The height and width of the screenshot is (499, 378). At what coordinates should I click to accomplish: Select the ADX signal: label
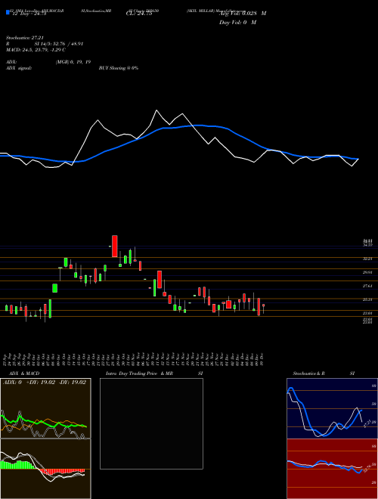tap(19, 68)
